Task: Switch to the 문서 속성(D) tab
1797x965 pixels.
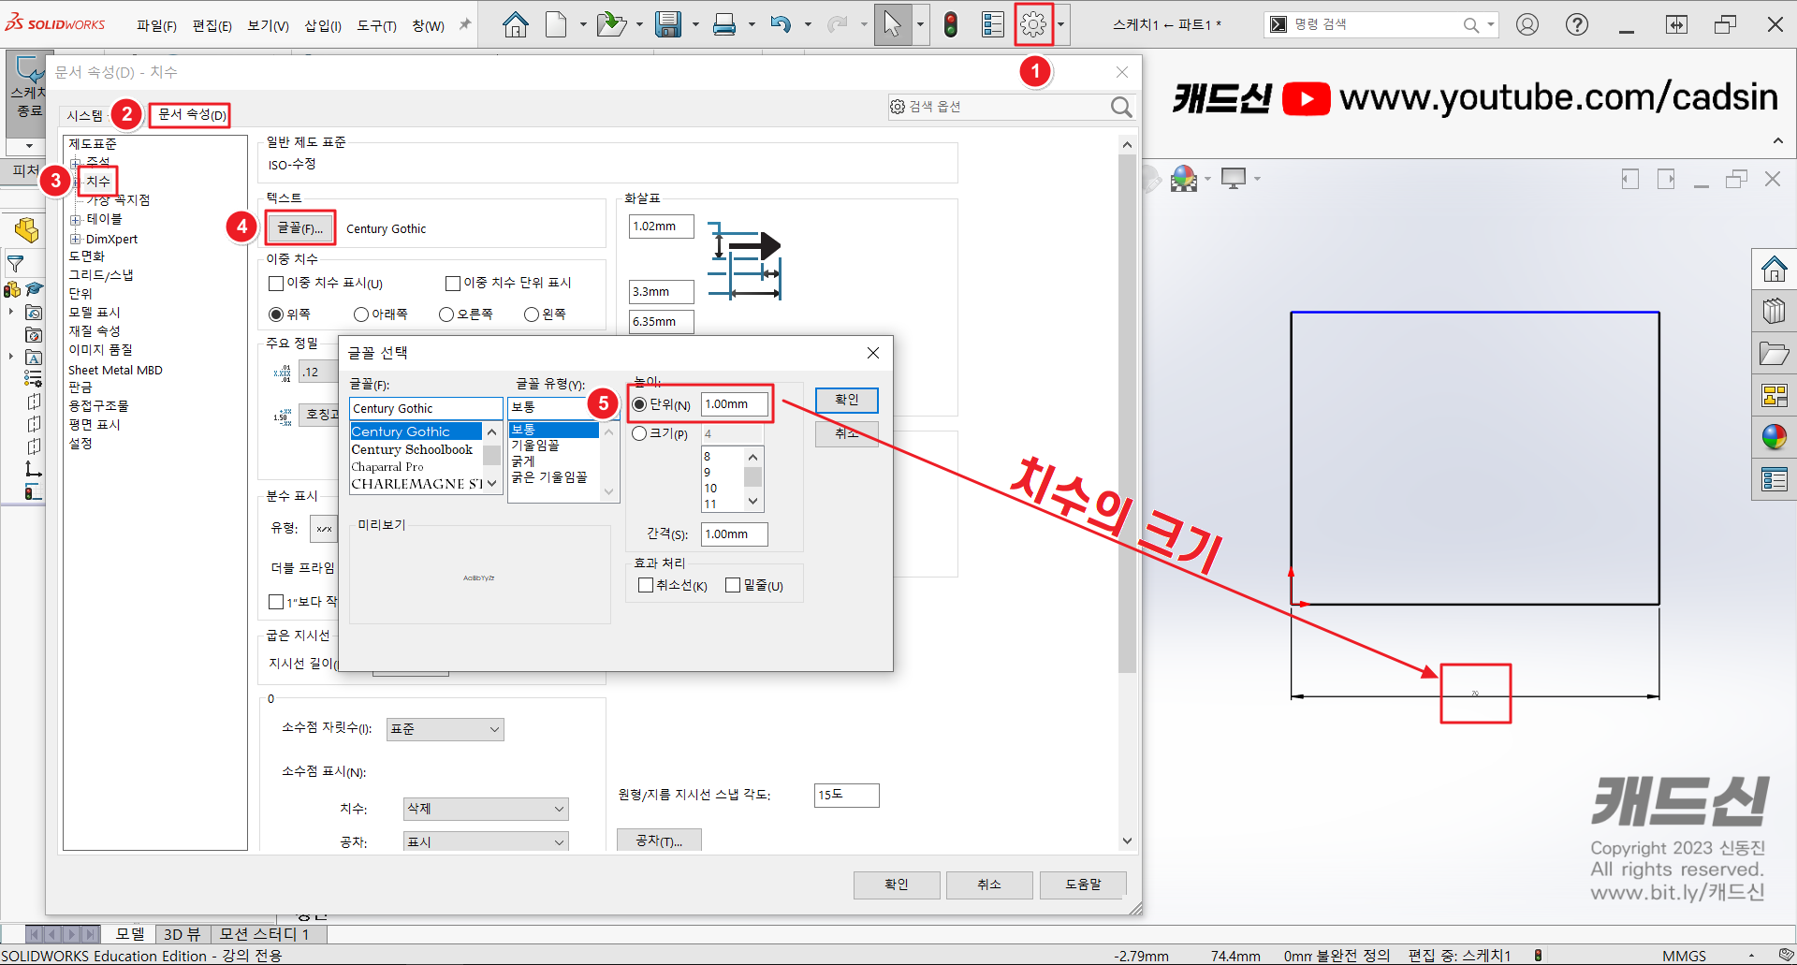Action: pyautogui.click(x=191, y=114)
